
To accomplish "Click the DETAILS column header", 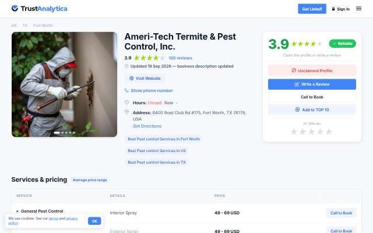I will click(x=117, y=196).
